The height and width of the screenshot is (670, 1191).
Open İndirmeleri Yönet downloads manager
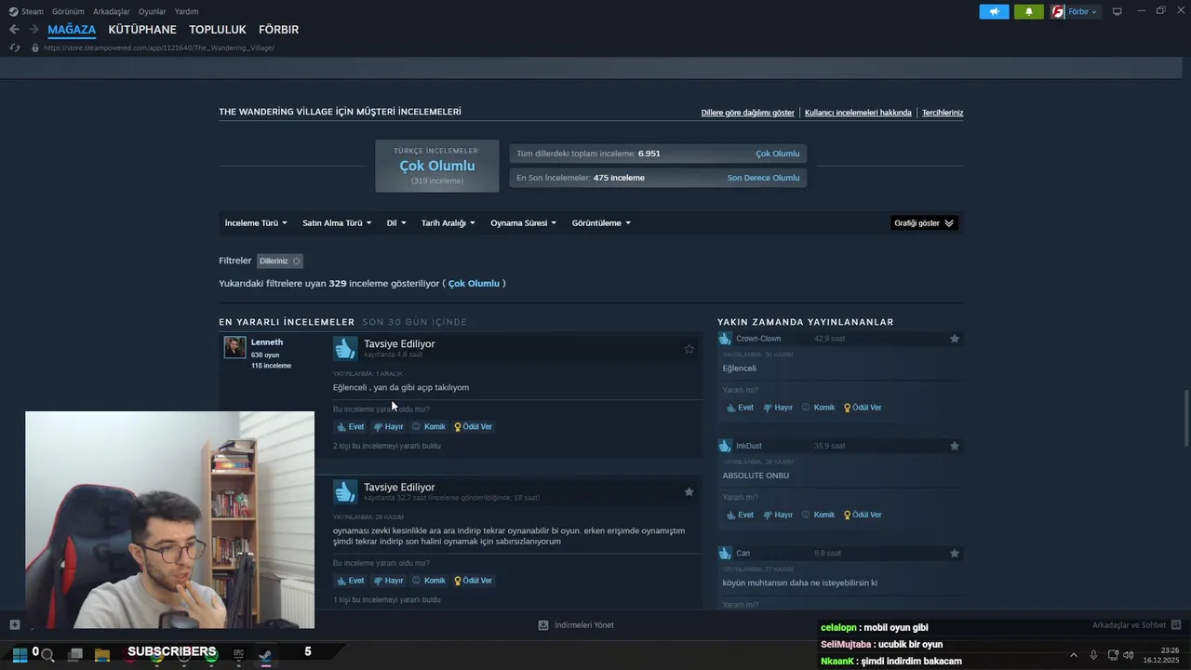click(576, 625)
